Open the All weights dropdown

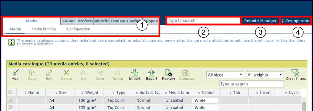coord(265,75)
